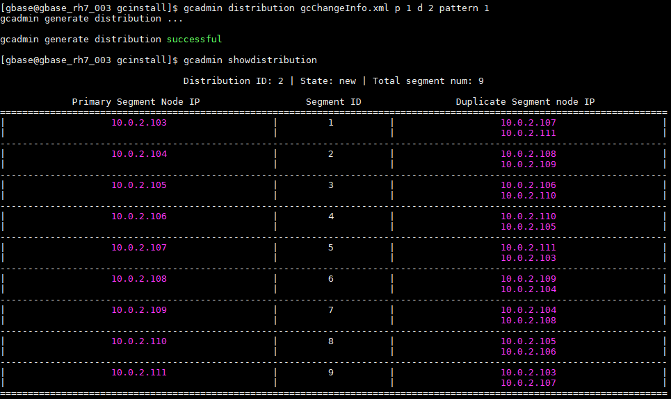Click Segment ID value 6
671x399 pixels.
point(331,278)
